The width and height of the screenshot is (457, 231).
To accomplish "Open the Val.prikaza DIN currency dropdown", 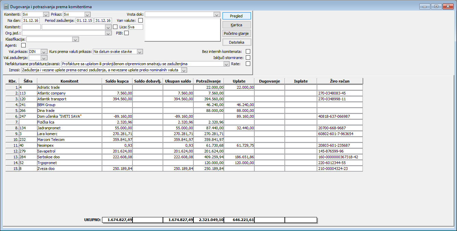I will click(x=44, y=52).
